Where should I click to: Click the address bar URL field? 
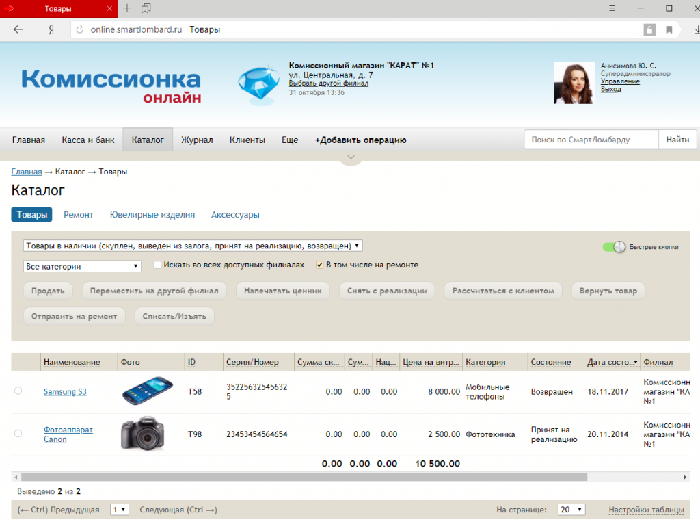357,29
